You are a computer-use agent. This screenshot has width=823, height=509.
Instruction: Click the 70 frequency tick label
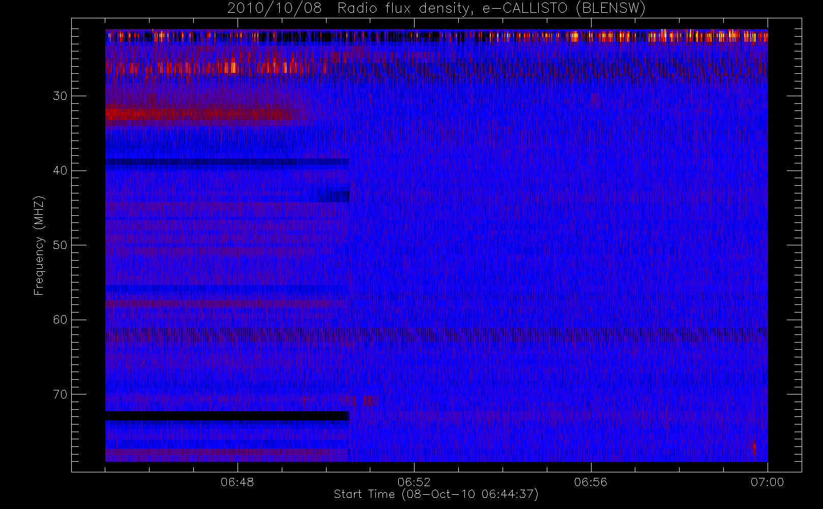[x=60, y=394]
